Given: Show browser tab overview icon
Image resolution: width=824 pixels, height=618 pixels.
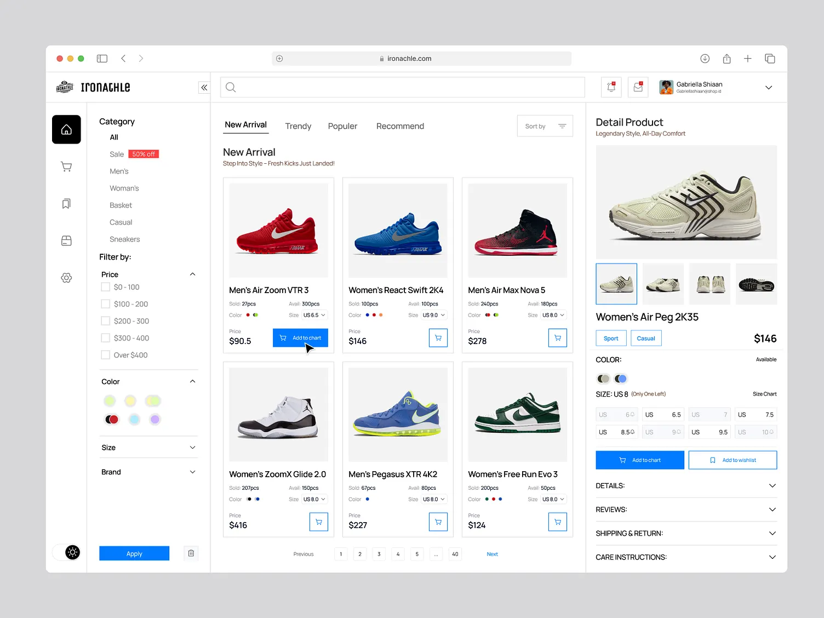Looking at the screenshot, I should point(770,59).
